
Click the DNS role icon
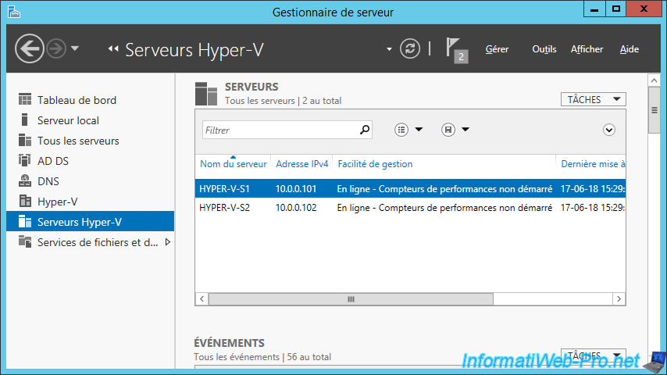tap(25, 180)
